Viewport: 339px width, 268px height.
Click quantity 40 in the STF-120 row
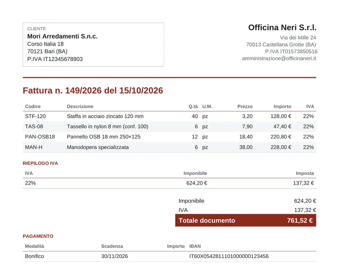(194, 116)
